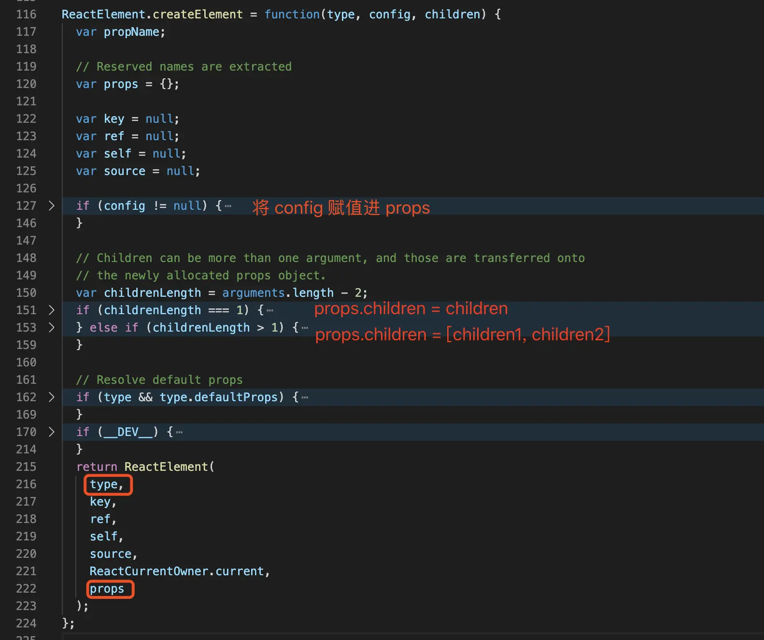Expand folded __DEV__ block at line 170

click(x=51, y=432)
